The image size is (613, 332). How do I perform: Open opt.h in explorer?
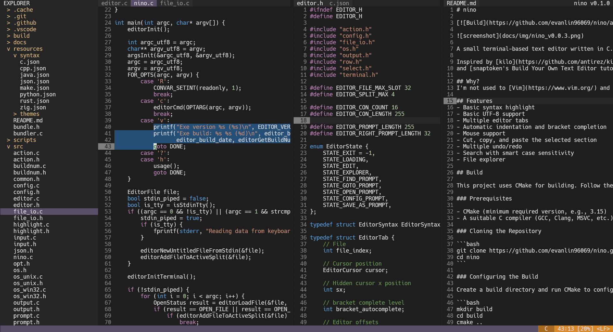point(22,264)
